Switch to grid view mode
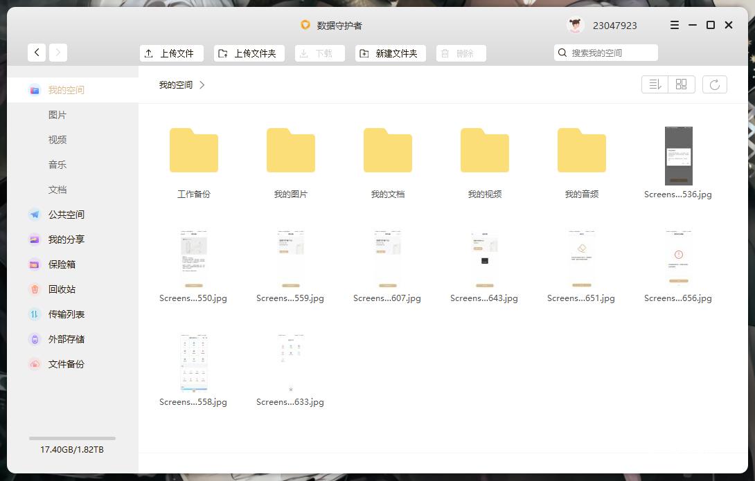Image resolution: width=755 pixels, height=481 pixels. pos(681,84)
